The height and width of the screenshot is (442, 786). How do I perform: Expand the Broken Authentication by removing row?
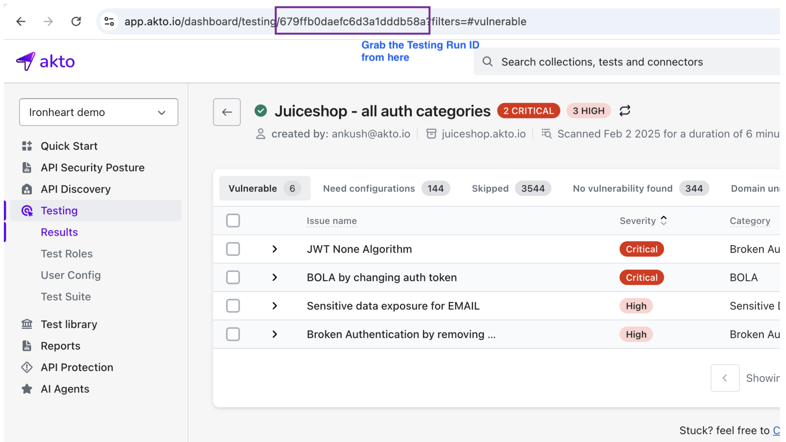(275, 334)
